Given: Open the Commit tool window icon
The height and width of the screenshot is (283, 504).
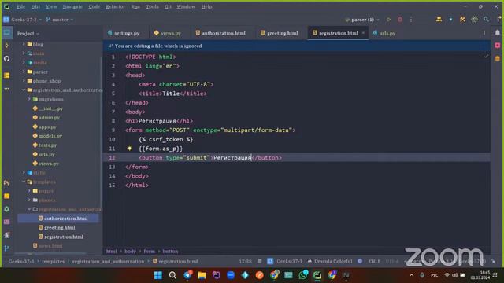Looking at the screenshot, I should coord(7,46).
